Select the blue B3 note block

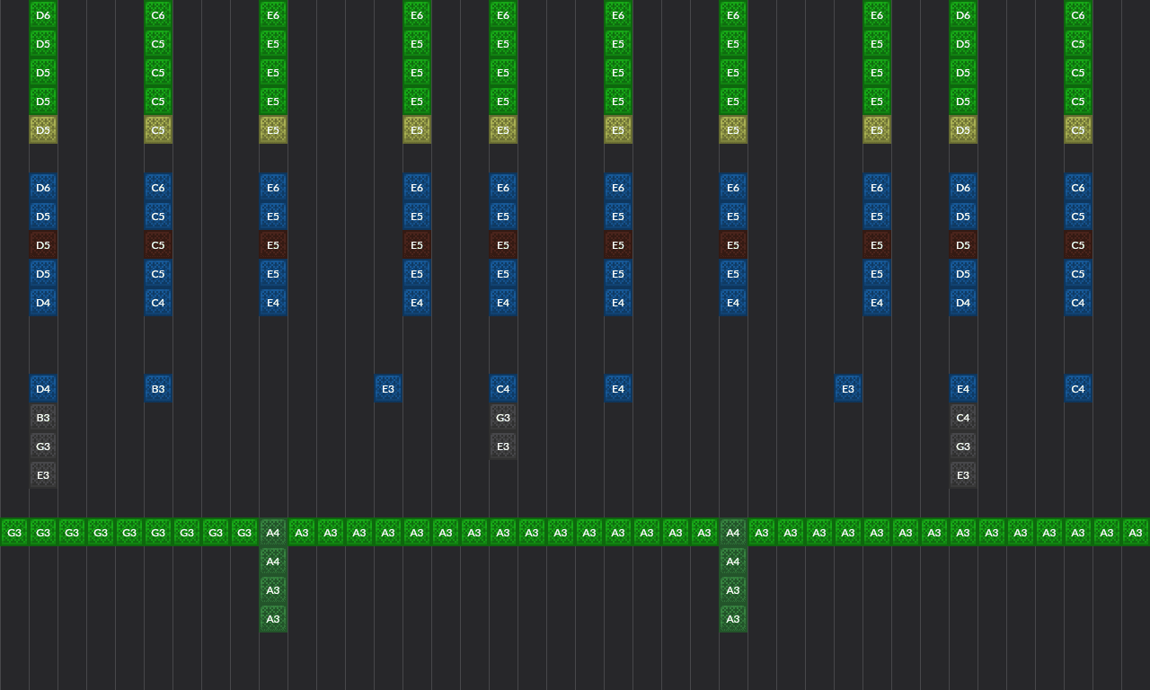(x=158, y=389)
